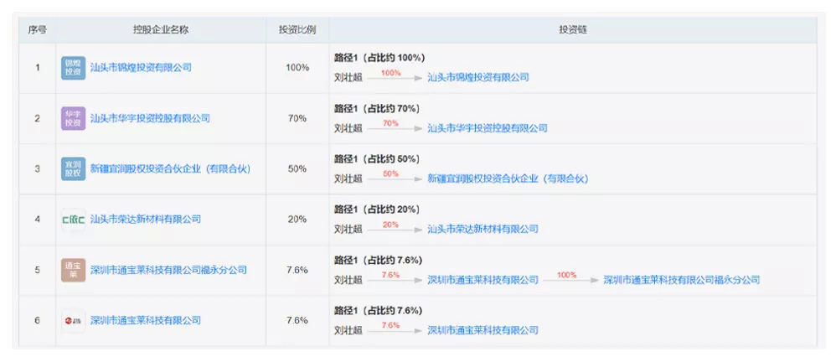Click the 投资比例 column header
Screen dimensions: 836x362
pyautogui.click(x=297, y=29)
